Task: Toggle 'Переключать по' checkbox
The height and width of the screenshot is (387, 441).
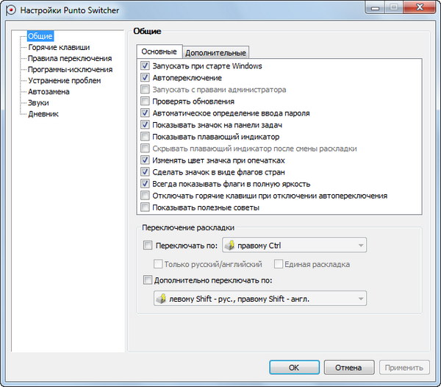Action: [x=148, y=246]
